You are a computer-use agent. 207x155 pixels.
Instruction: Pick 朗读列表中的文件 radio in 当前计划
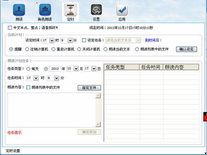click(137, 49)
